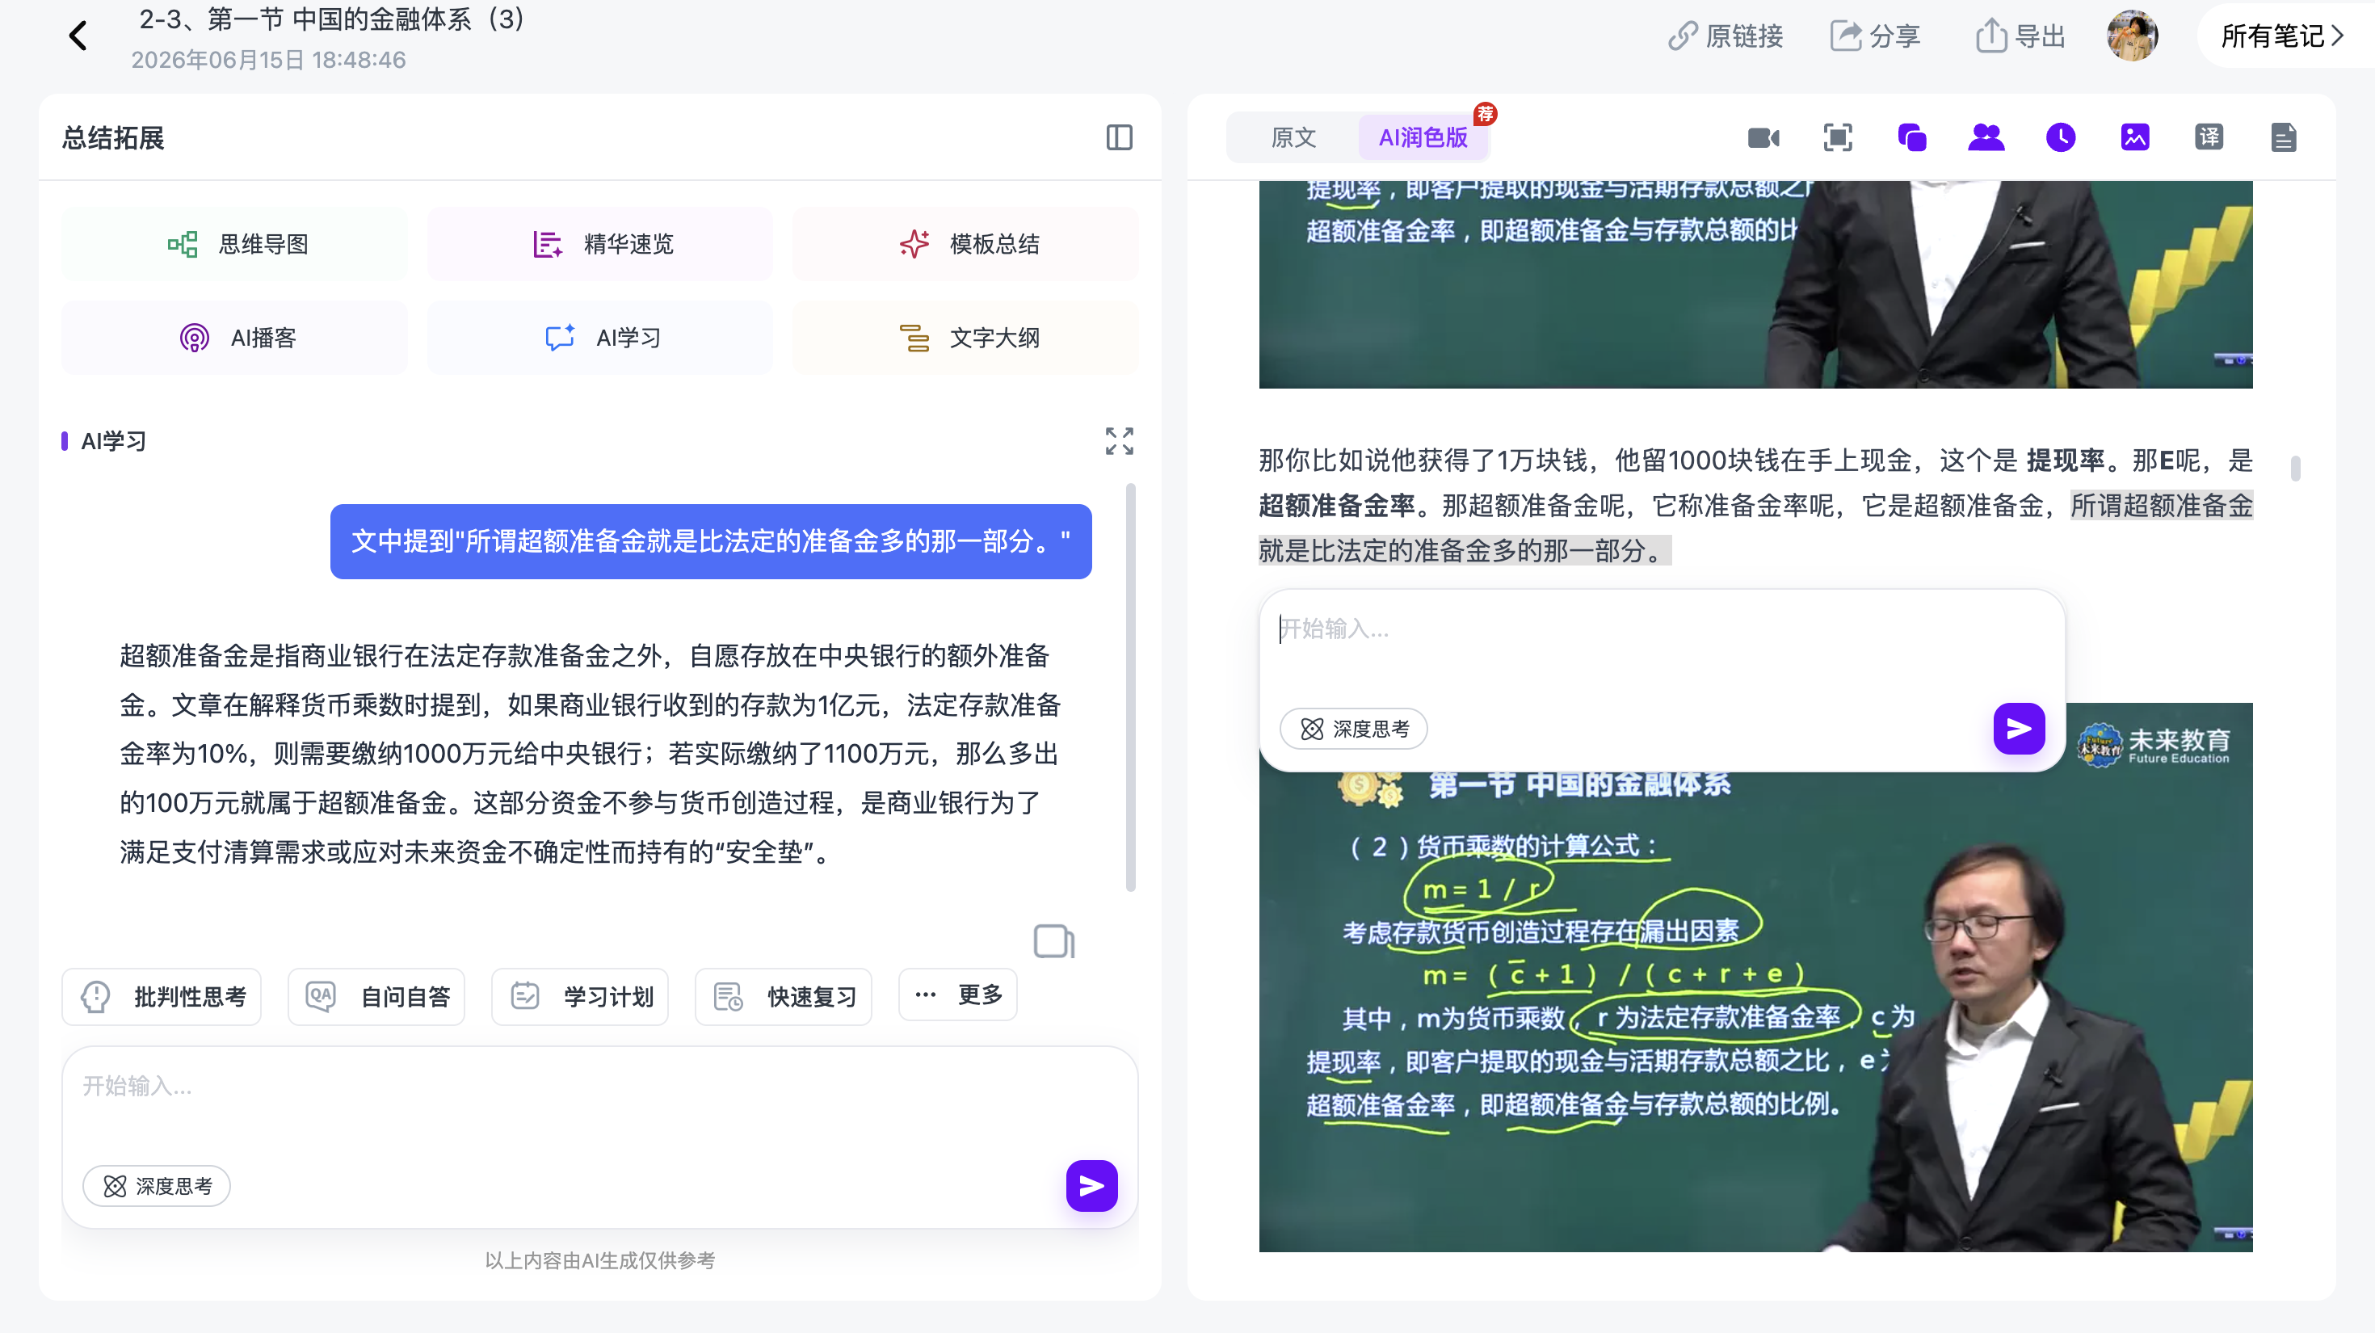Click the video camera icon
This screenshot has height=1333, width=2375.
(1763, 137)
